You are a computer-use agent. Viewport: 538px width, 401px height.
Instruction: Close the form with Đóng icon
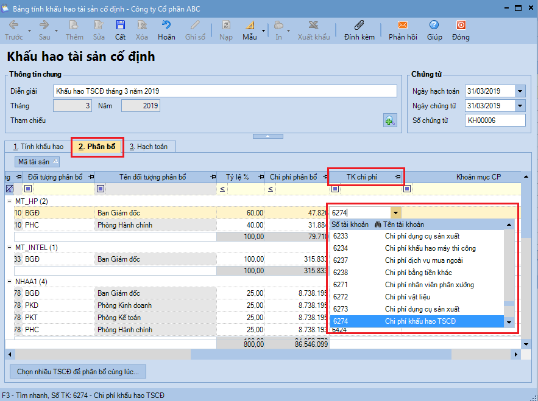click(x=461, y=25)
